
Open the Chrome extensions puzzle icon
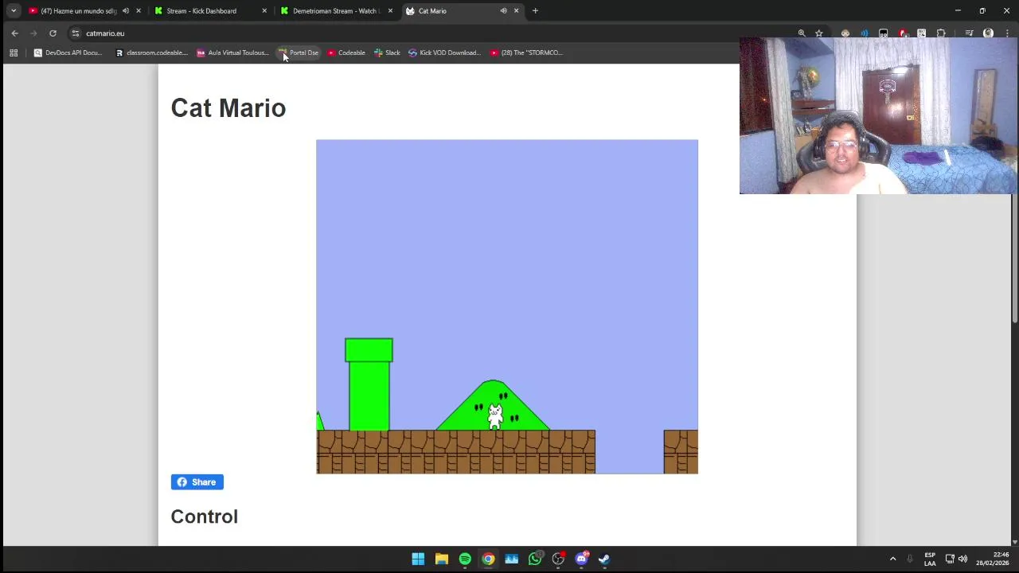pyautogui.click(x=941, y=33)
